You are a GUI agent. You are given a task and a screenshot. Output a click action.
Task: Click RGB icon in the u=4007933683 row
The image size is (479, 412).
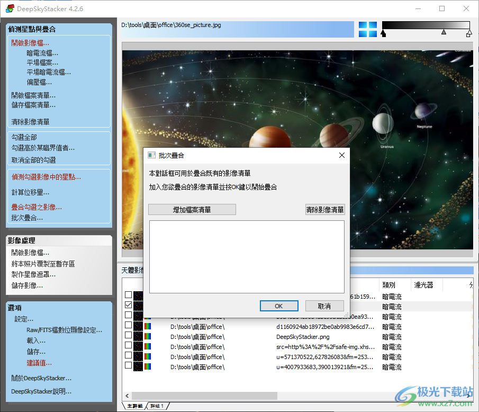pyautogui.click(x=148, y=367)
